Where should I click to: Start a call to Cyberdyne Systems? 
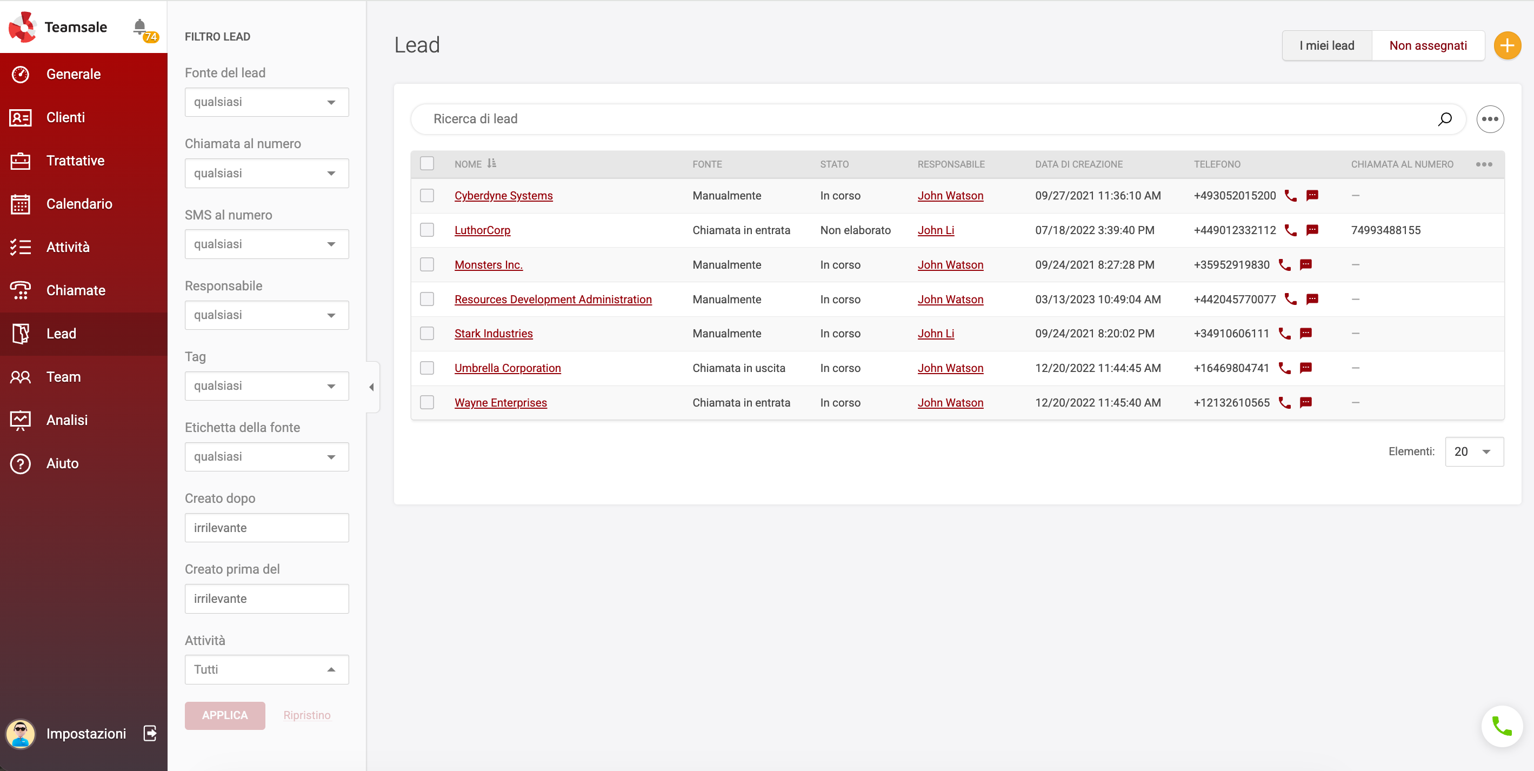click(x=1291, y=195)
